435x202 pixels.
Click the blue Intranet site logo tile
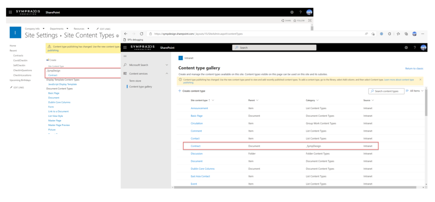15,32
